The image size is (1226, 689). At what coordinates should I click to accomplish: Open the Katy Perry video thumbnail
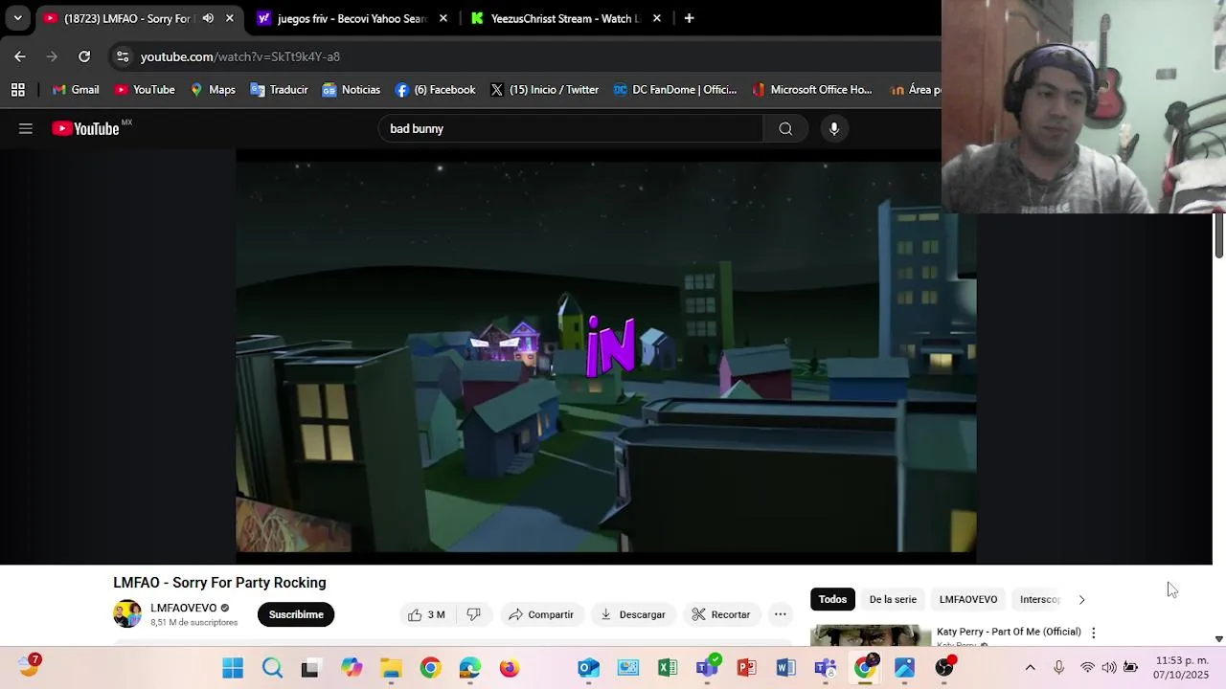click(871, 635)
